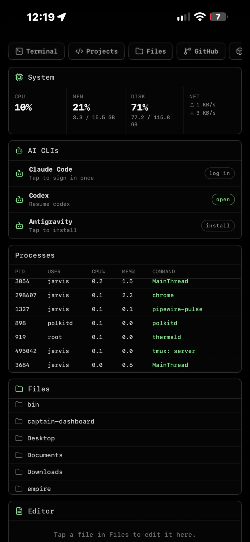Click the thermald process command
The width and height of the screenshot is (250, 542).
(x=167, y=337)
